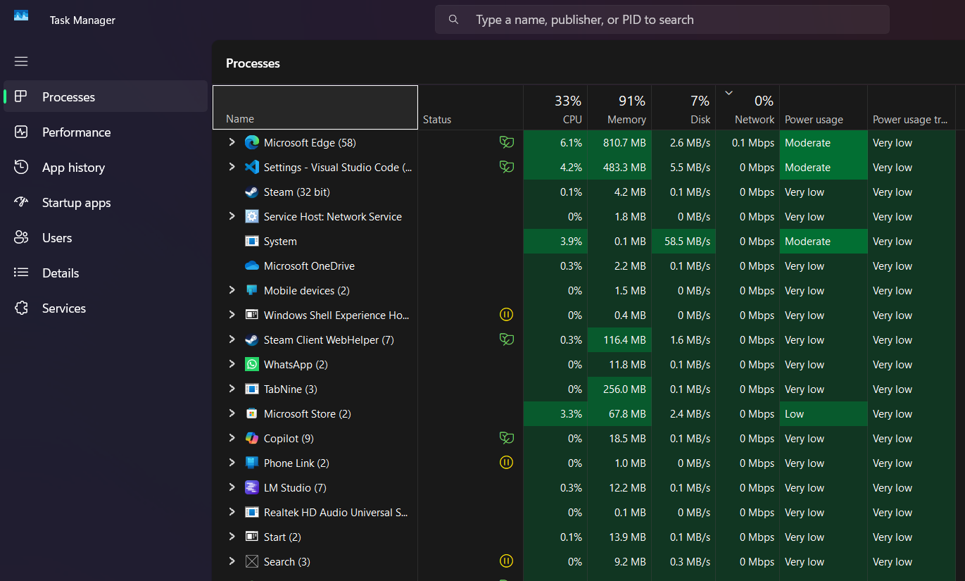Screen dimensions: 965x581
Task: Expand the Start process group
Action: click(232, 537)
